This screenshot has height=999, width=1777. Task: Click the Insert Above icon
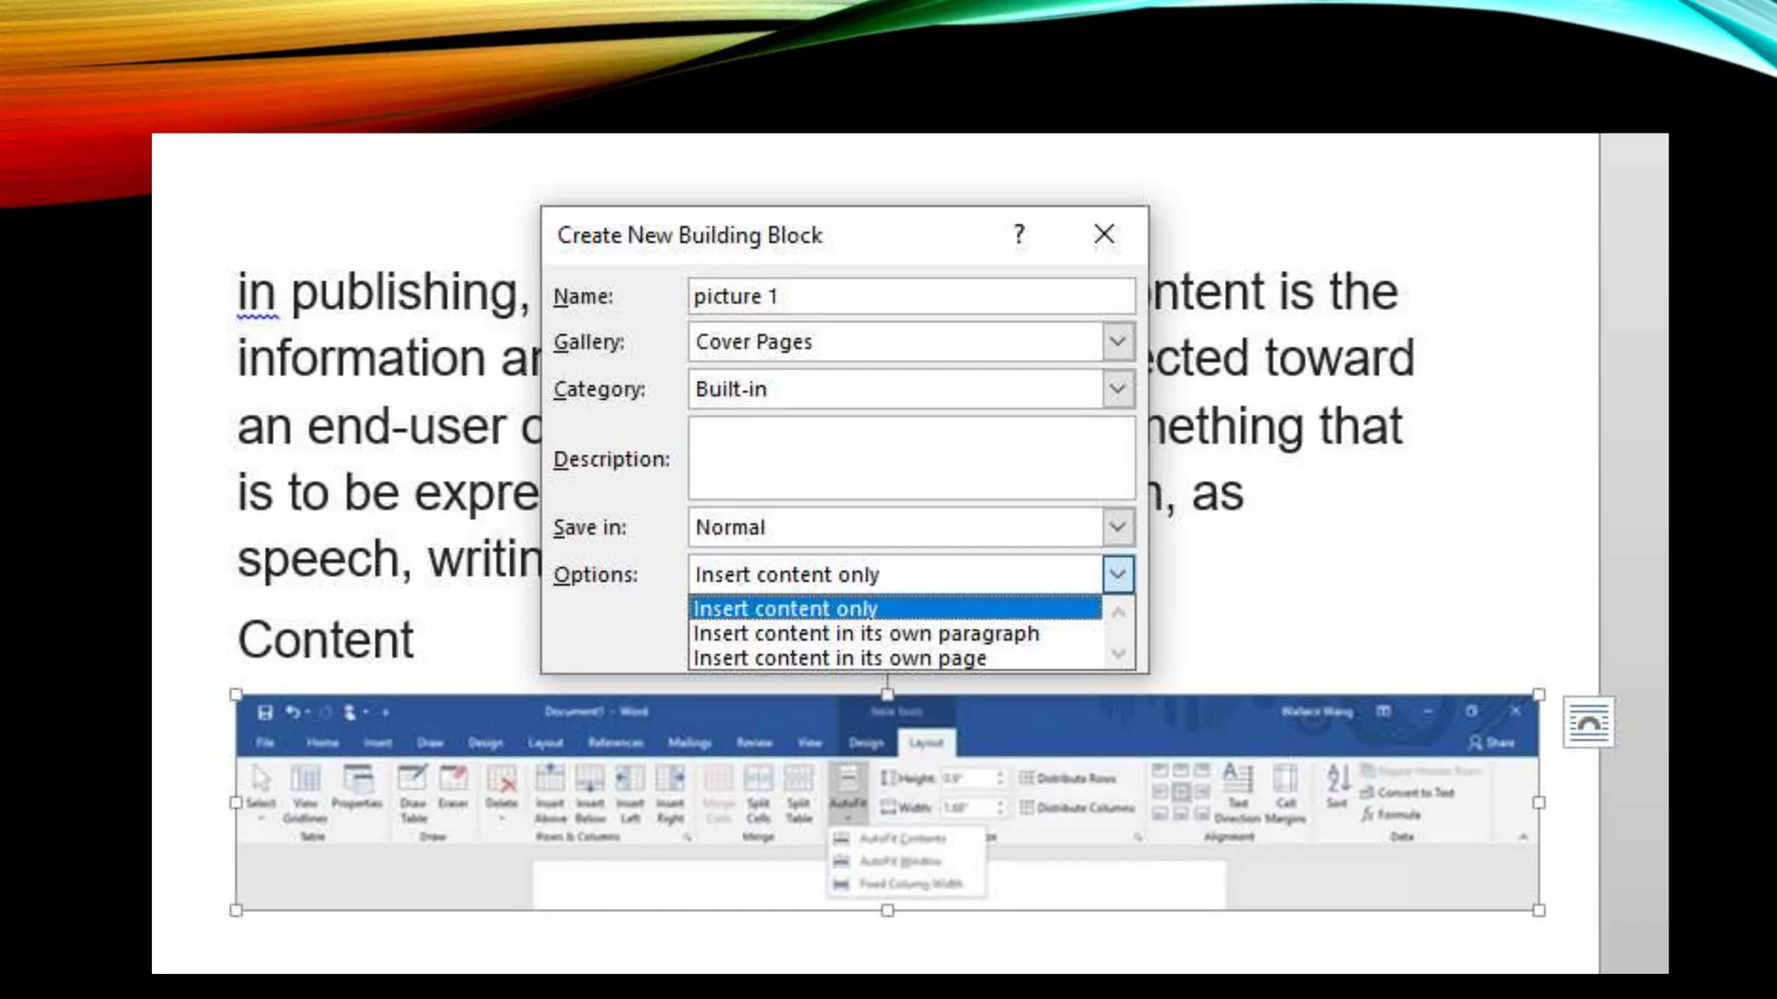550,780
